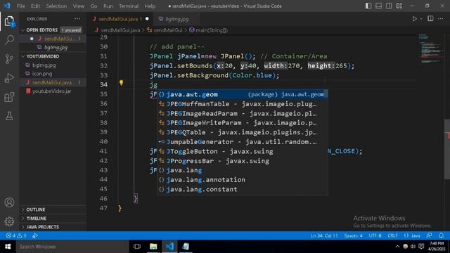Open notifications bell in status bar
This screenshot has height=253, width=450.
pos(441,235)
